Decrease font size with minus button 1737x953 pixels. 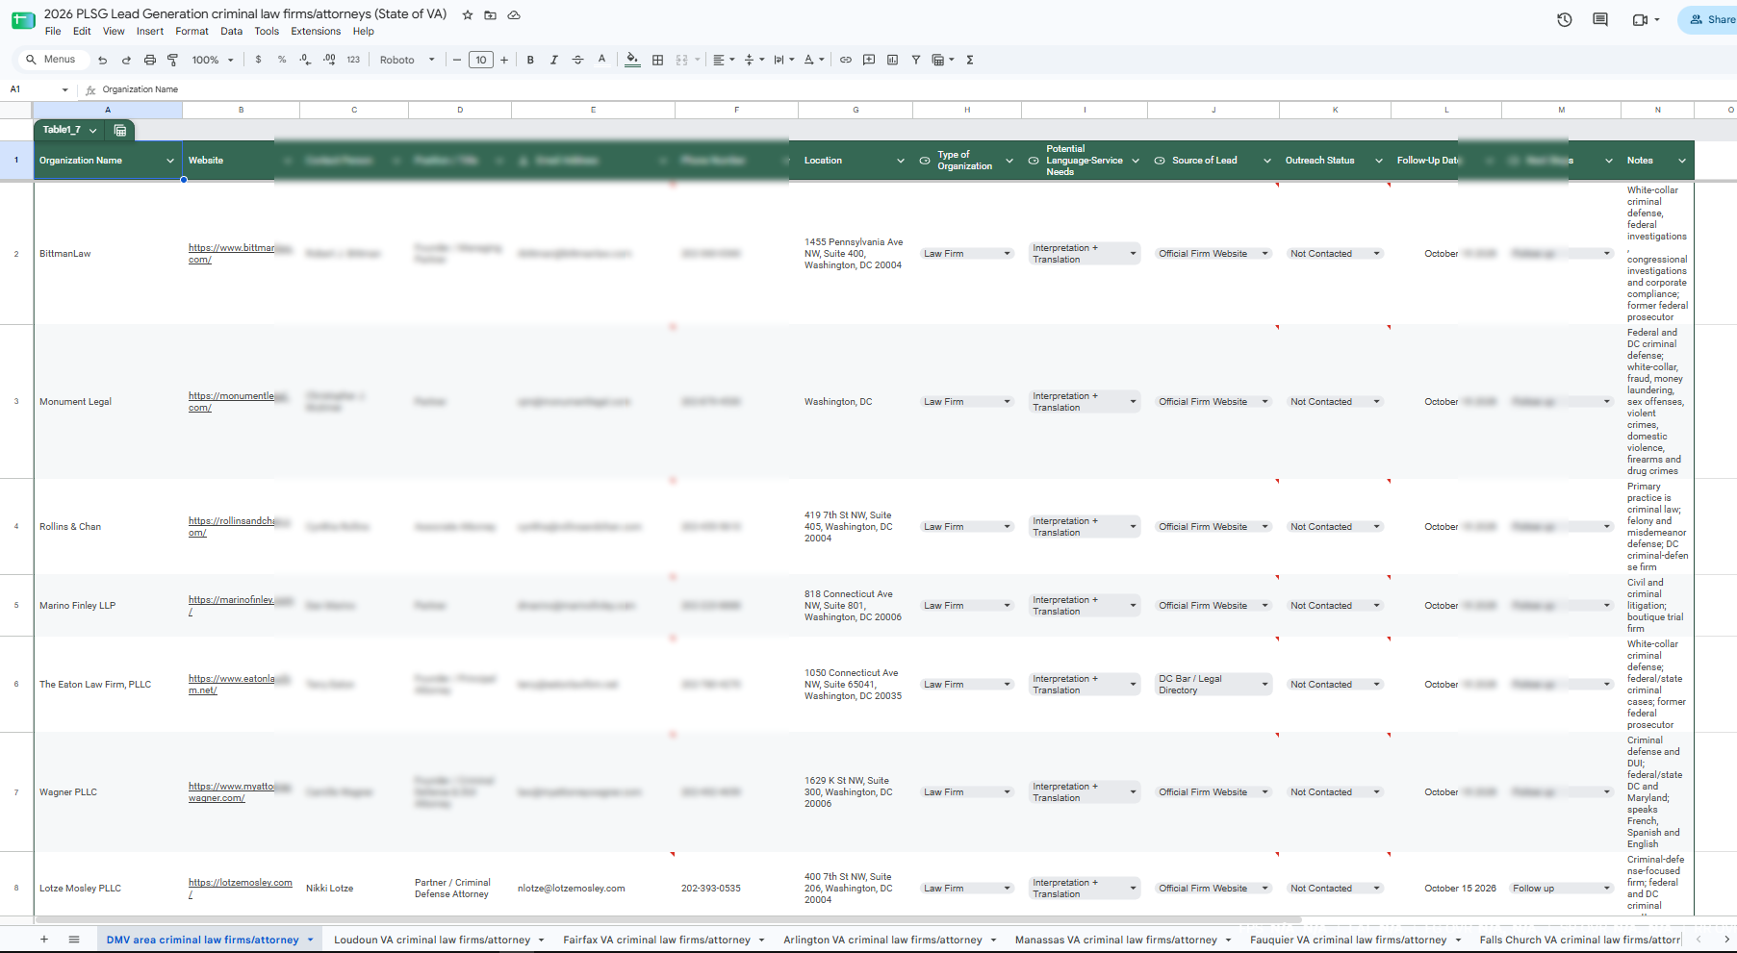tap(457, 60)
